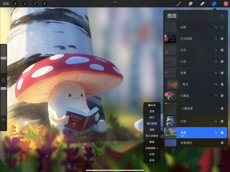Tap the square modify button in sidebar
The height and width of the screenshot is (172, 230).
coord(4,80)
